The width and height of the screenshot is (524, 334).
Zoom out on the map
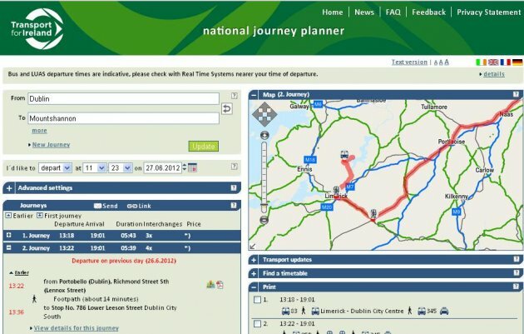point(264,220)
